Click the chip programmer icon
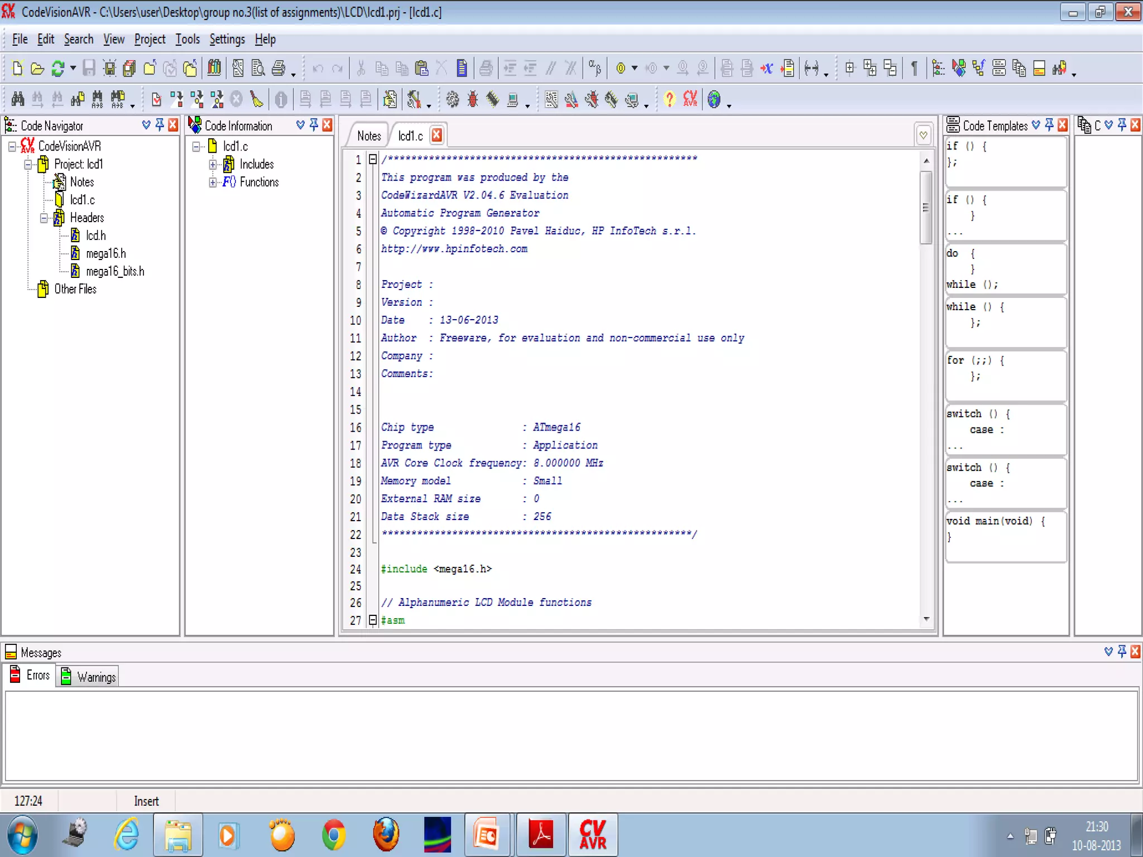 [492, 99]
